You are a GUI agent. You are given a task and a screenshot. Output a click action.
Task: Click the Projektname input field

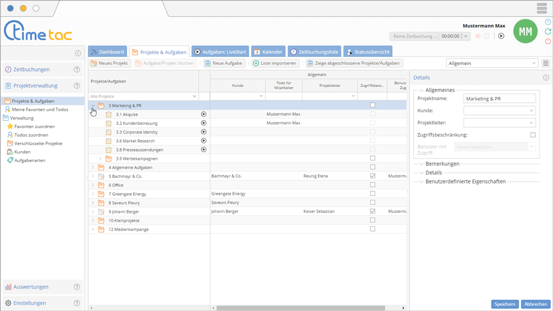click(499, 98)
